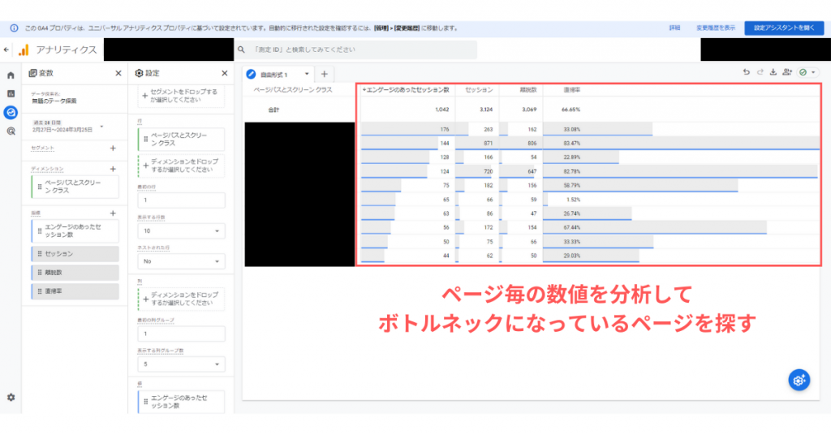Click the 合計 total row label
This screenshot has height=435, width=831.
[x=273, y=110]
